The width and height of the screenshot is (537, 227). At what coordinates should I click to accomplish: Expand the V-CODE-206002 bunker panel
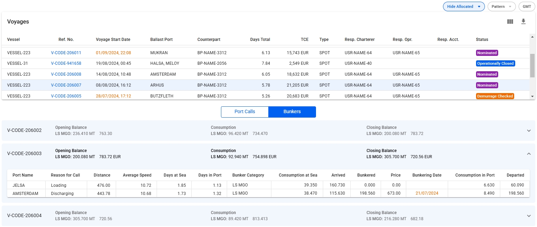point(528,131)
